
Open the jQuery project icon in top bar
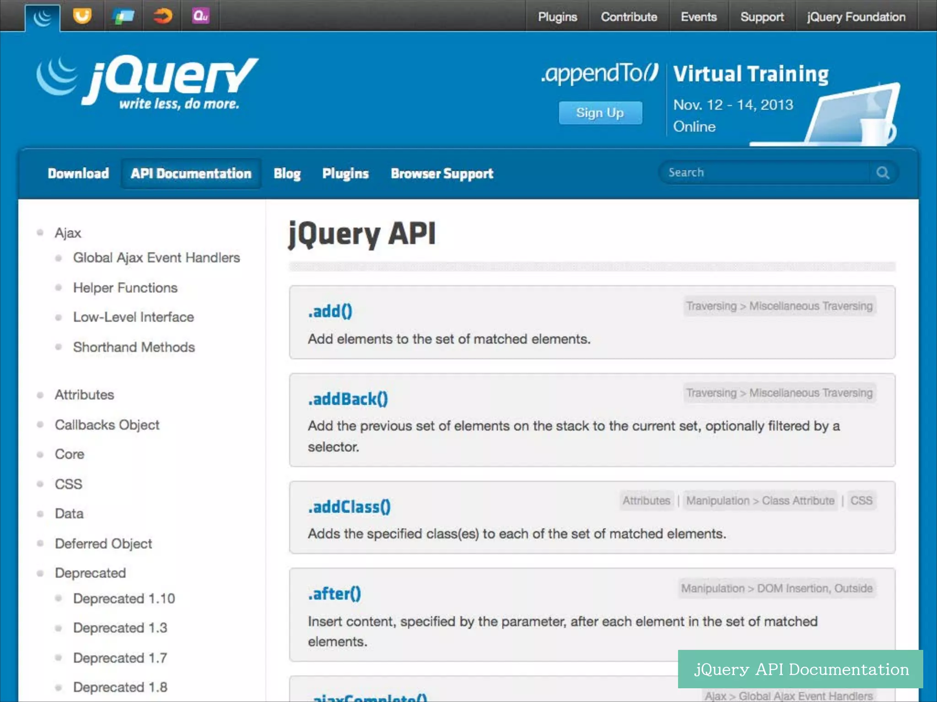tap(43, 17)
